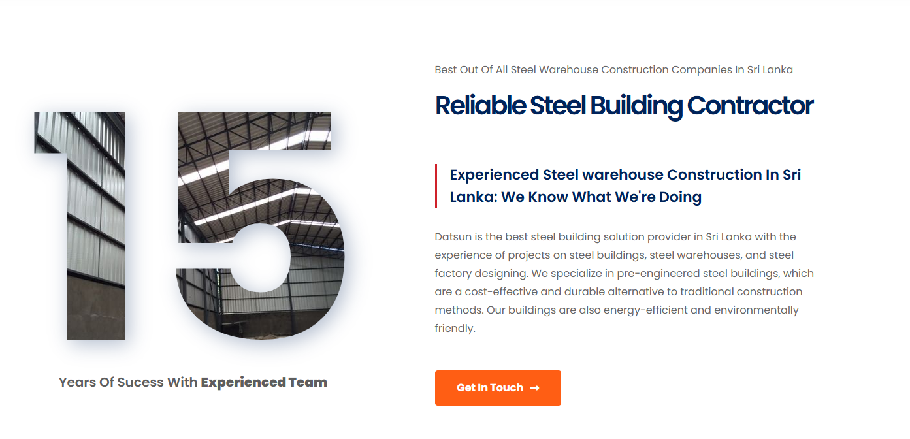Click the final word 'friendly.' in paragraph

pyautogui.click(x=455, y=329)
